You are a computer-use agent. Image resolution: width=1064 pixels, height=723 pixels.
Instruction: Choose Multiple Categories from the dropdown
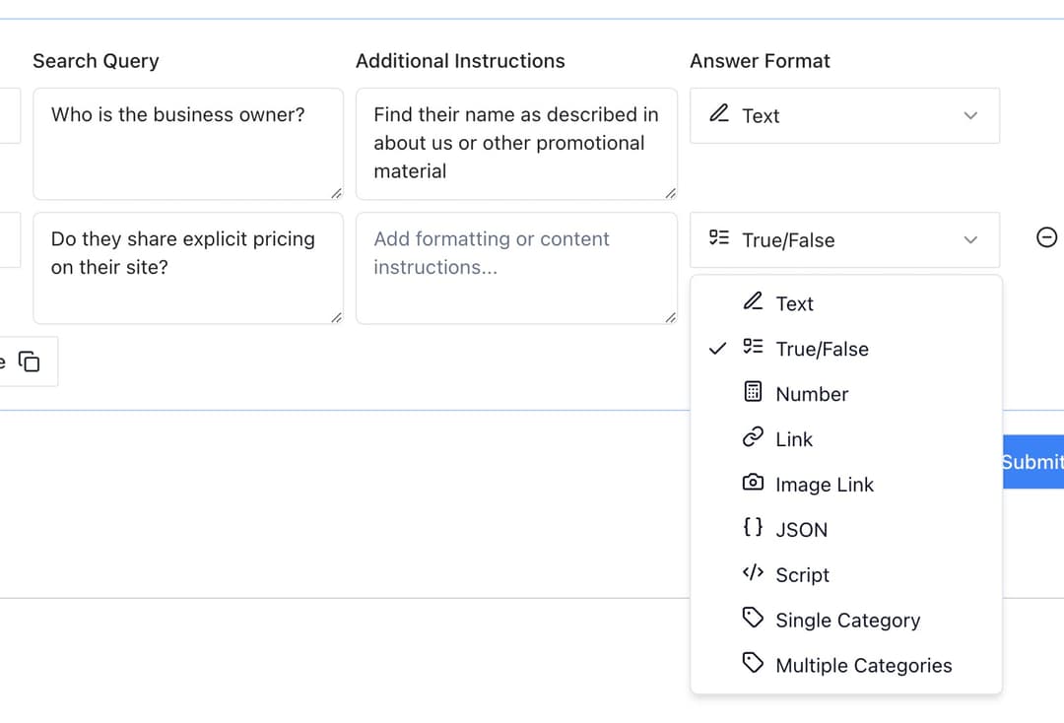(x=864, y=665)
